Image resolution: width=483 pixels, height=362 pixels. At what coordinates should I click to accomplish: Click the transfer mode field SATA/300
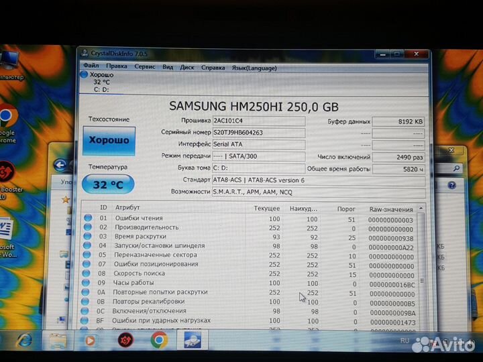pos(259,156)
